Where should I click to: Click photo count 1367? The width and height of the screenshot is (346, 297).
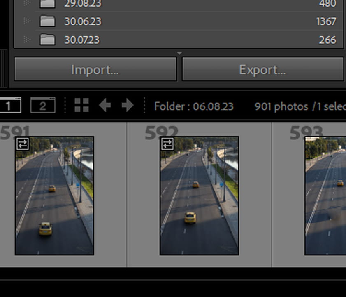[326, 21]
